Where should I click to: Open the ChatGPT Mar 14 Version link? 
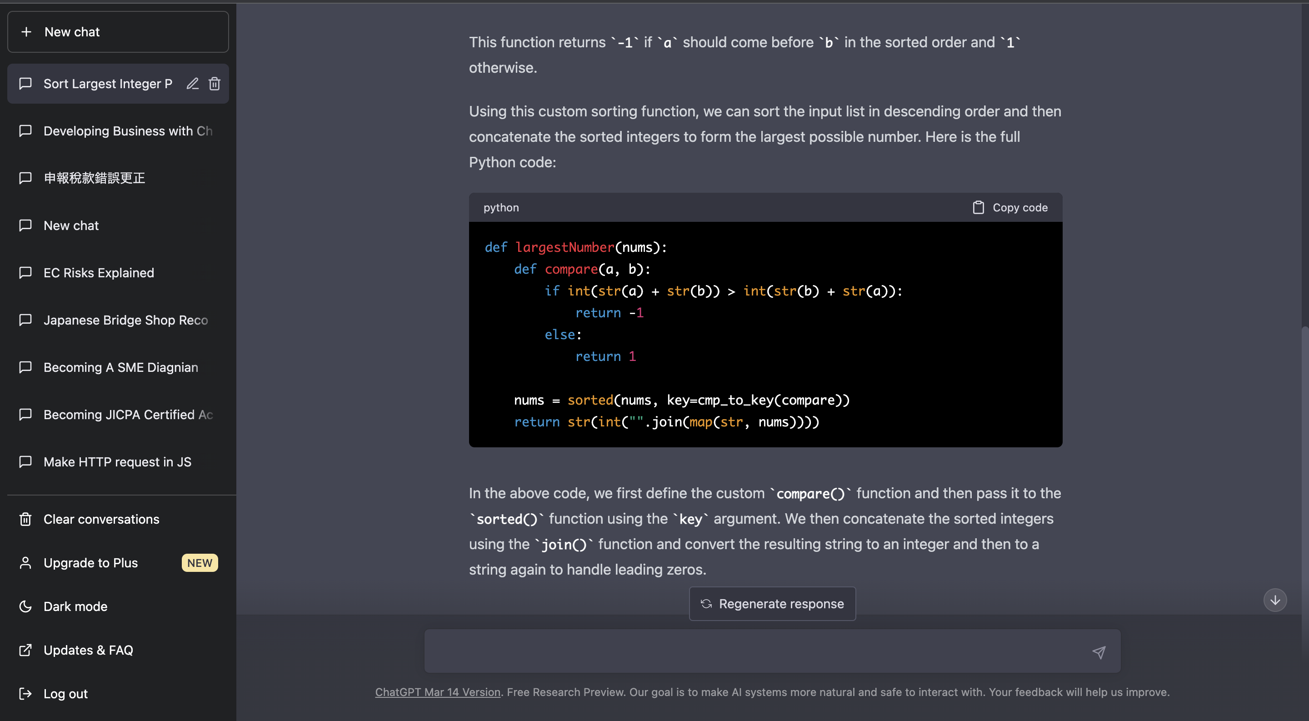(438, 692)
